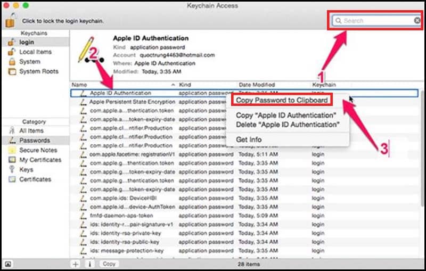Select the Keys category
Screen dimensions: 426x271
pos(27,169)
